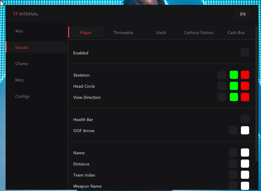Change language with the EN button
Image resolution: width=261 pixels, height=191 pixels.
[243, 14]
